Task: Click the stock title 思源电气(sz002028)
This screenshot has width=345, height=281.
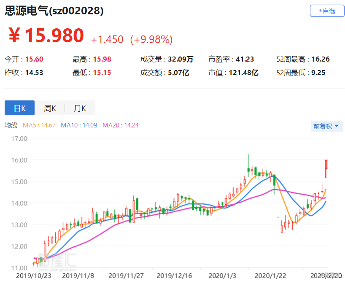Action: point(54,11)
